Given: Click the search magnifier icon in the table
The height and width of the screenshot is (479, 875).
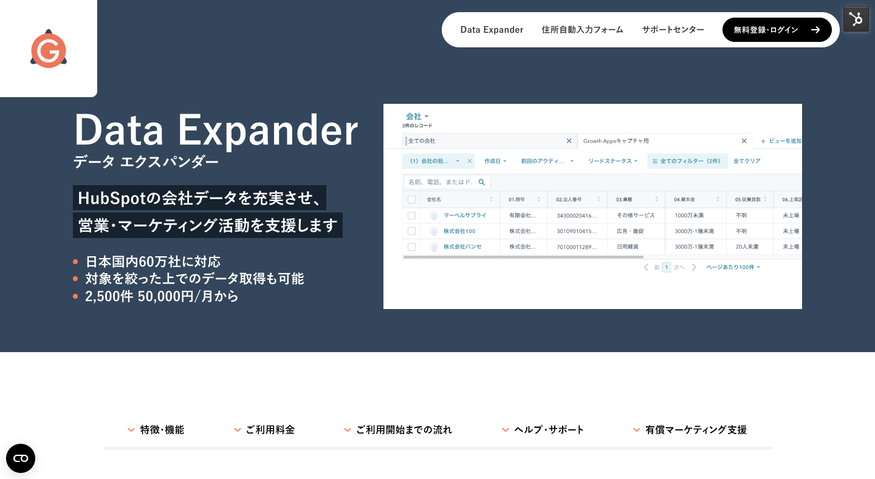Looking at the screenshot, I should 482,182.
